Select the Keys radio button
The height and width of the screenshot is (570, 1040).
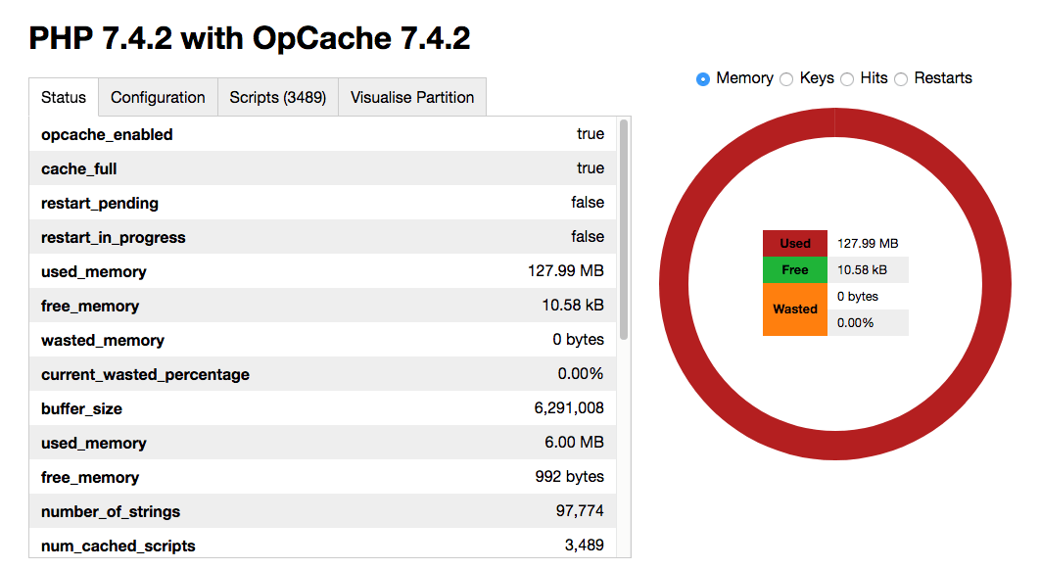pyautogui.click(x=787, y=78)
